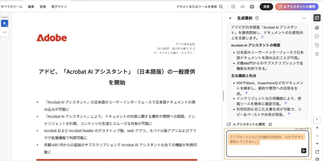Click citation marker 4 in summary
The height and width of the screenshot is (161, 323).
[289, 113]
